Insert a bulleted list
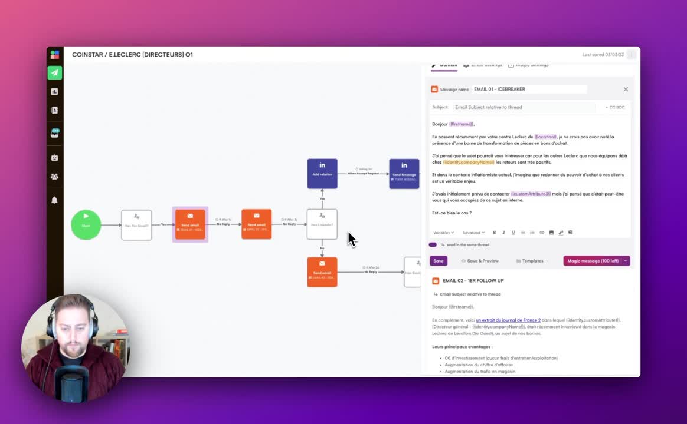Viewport: 687px width, 424px height. click(x=523, y=233)
